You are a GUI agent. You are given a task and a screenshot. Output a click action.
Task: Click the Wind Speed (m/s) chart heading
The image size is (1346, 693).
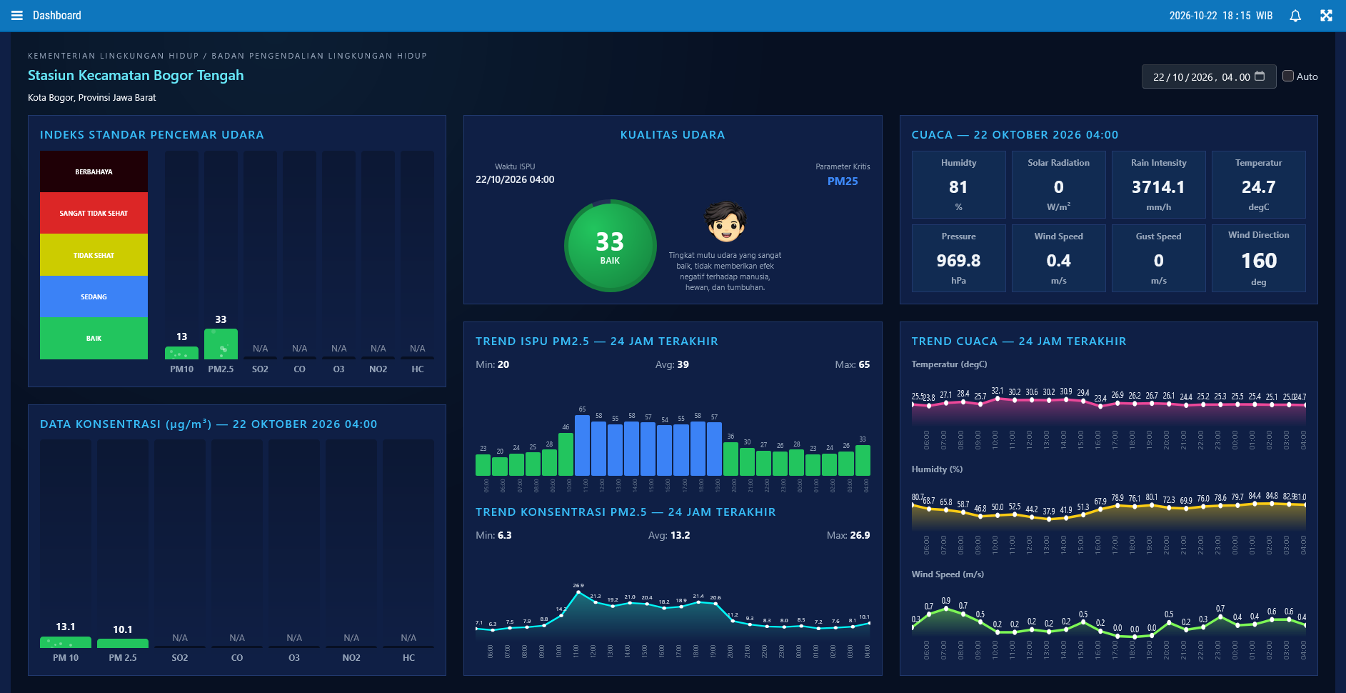pyautogui.click(x=948, y=574)
